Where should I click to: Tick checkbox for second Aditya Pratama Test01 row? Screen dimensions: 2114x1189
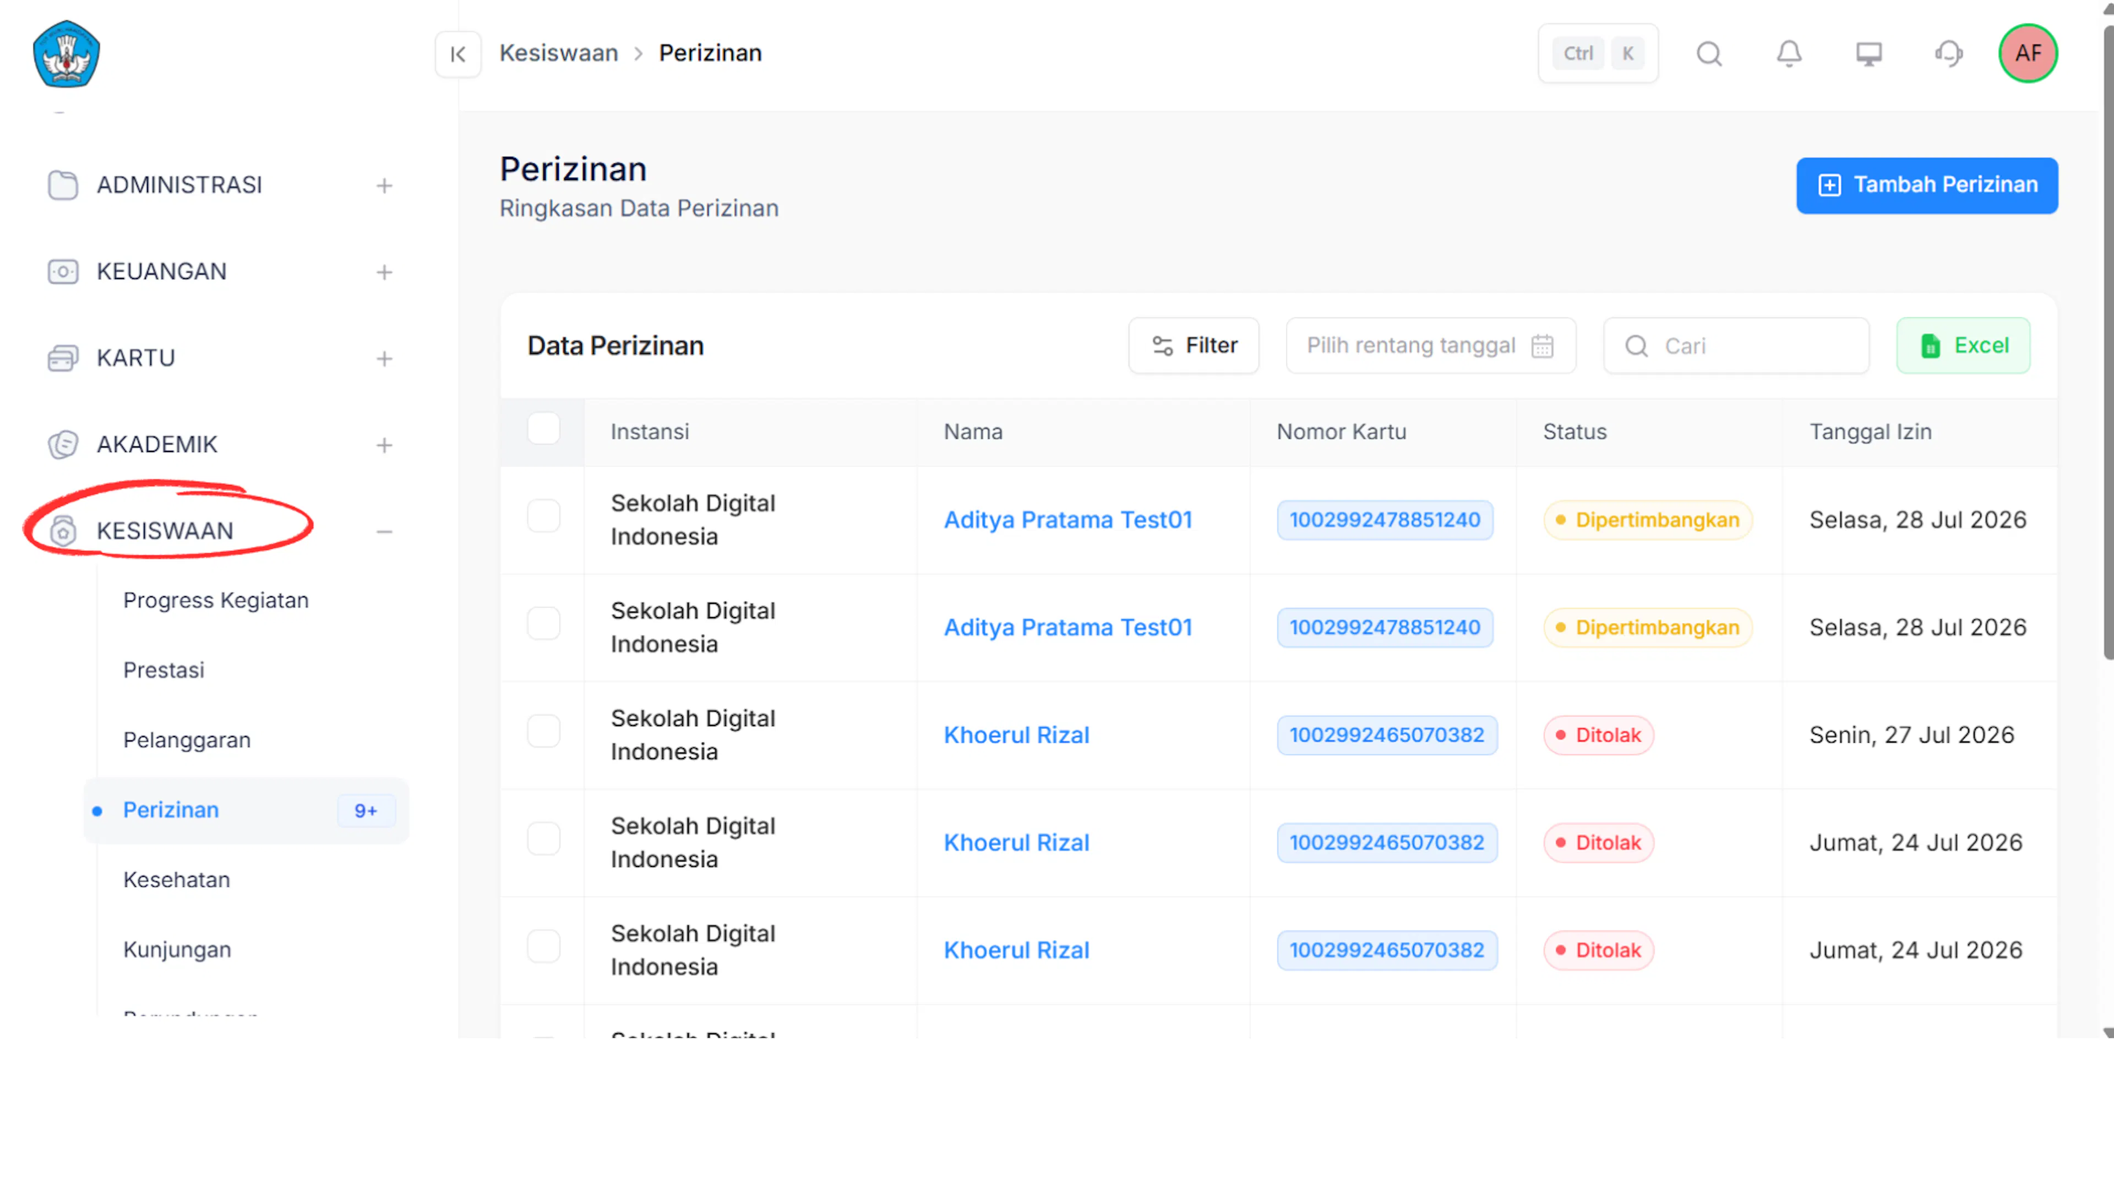(543, 624)
